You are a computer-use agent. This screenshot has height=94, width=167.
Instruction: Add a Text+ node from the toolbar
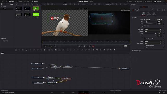click(23, 50)
